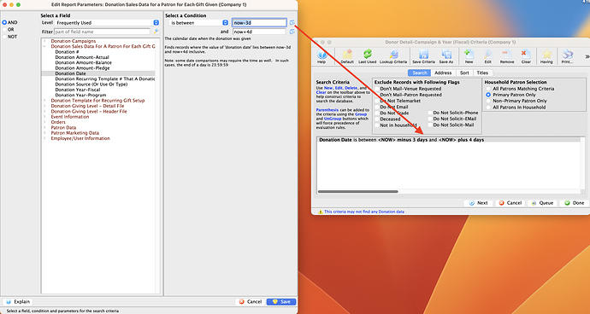
Task: Switch to the Address tab
Action: (443, 73)
